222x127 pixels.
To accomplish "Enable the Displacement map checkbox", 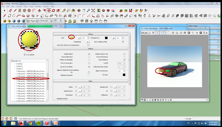I will click(76, 91).
